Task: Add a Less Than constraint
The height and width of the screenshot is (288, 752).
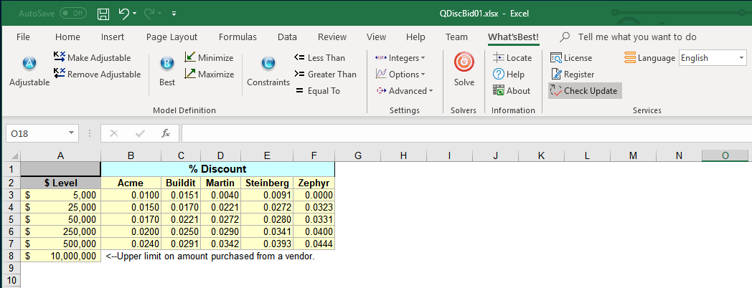Action: click(319, 58)
